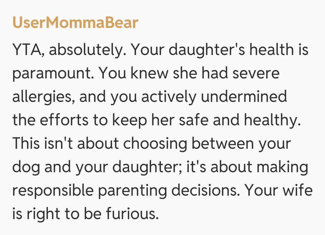Open the UserMommaBear profile link
Viewport: 325px width, 235px height.
[75, 23]
